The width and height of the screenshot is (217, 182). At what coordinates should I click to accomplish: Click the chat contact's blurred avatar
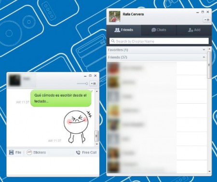pyautogui.click(x=15, y=80)
